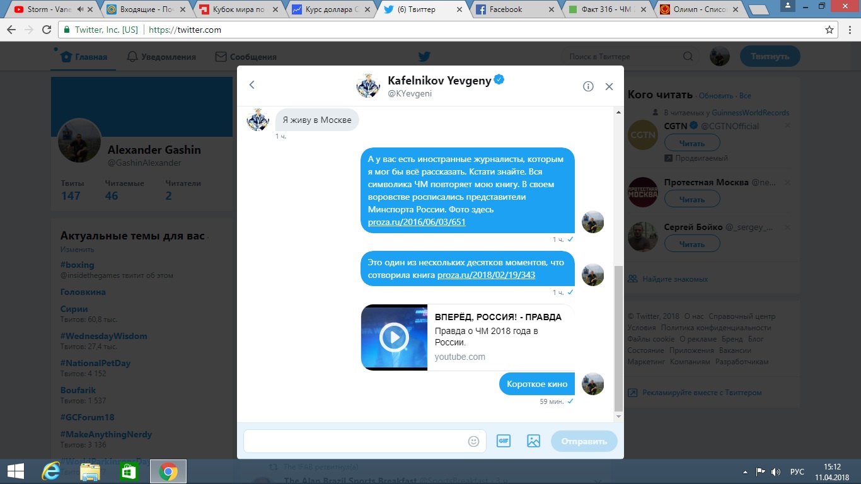The image size is (861, 484).
Task: Bookmark this page with the star icon
Action: point(829,30)
